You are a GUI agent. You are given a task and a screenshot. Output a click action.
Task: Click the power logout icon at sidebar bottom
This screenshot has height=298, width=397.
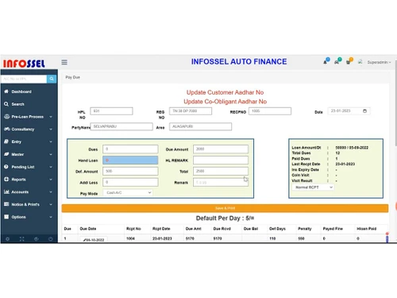(51, 239)
